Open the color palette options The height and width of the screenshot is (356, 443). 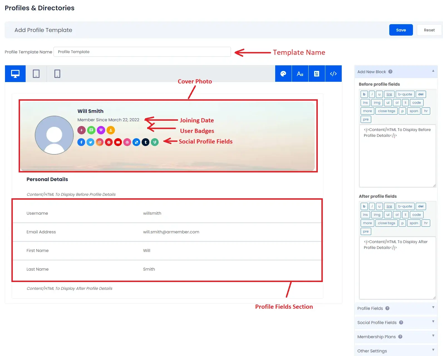283,74
